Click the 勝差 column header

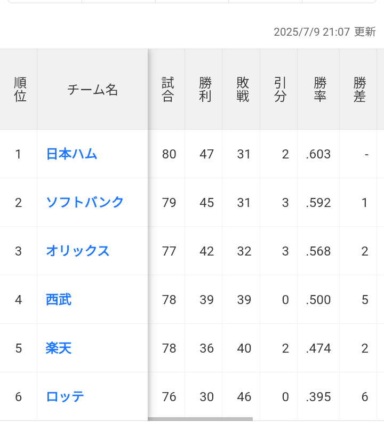(x=358, y=89)
